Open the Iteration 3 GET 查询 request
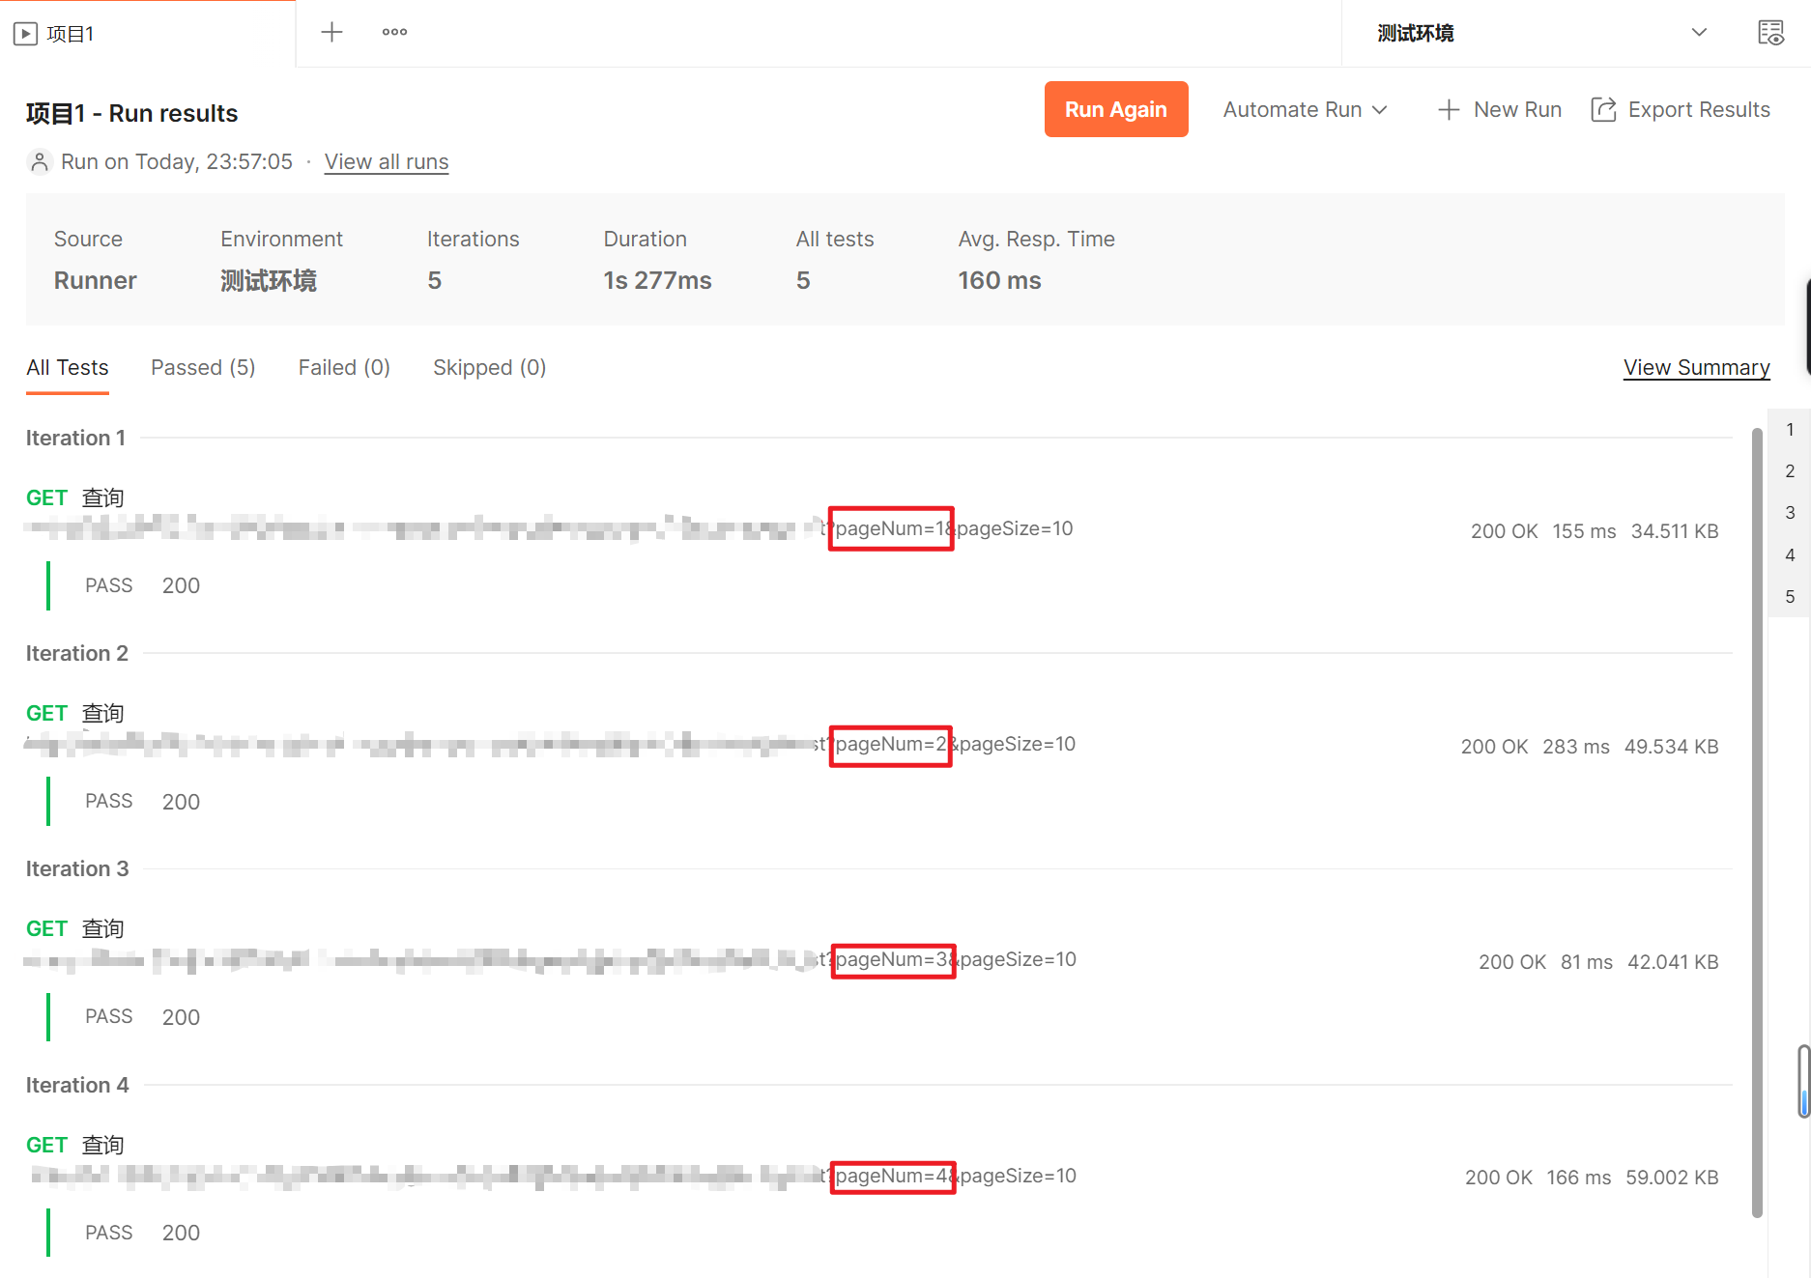 click(75, 928)
